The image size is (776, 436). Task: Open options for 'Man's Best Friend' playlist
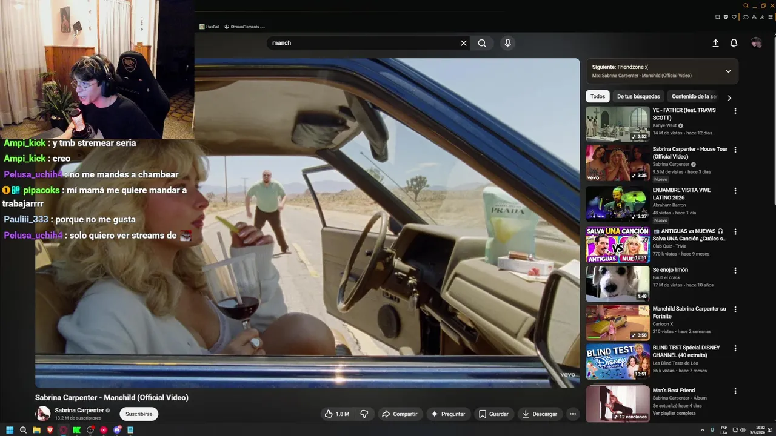coord(735,391)
